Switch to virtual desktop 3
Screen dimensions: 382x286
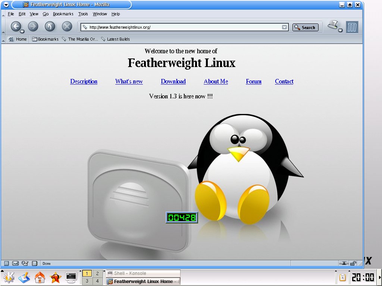87,281
